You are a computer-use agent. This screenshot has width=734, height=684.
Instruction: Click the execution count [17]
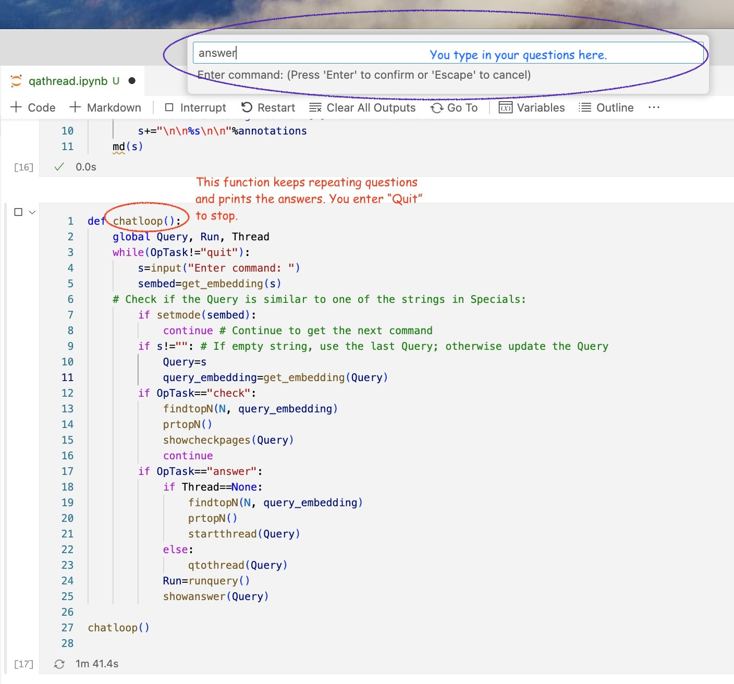(23, 664)
